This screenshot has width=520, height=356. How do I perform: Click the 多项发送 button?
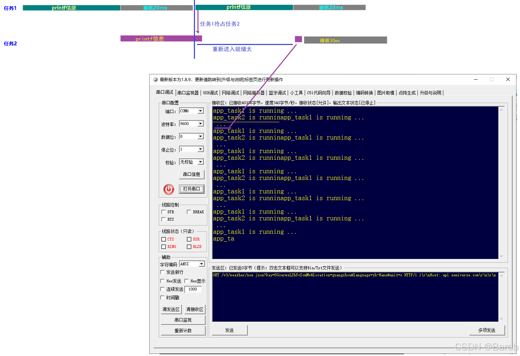coord(487,330)
